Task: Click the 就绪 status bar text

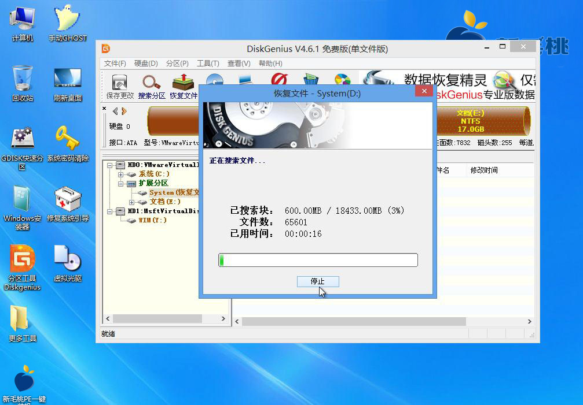Action: (108, 334)
